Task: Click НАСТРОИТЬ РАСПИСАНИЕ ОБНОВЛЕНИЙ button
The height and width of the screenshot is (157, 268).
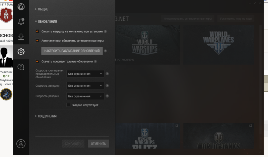Action: pyautogui.click(x=72, y=51)
